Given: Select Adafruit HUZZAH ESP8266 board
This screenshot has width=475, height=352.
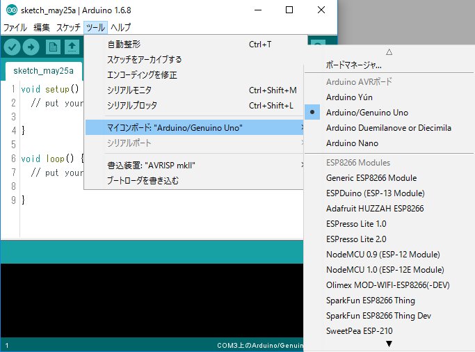Looking at the screenshot, I should (x=389, y=209).
